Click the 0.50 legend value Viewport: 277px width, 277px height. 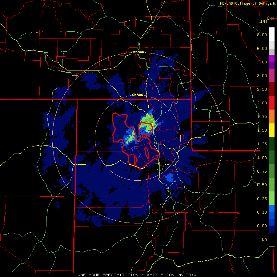262,185
